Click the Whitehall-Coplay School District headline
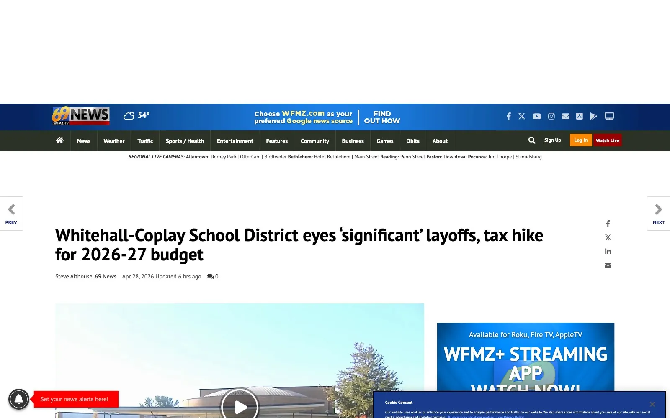 pos(299,245)
